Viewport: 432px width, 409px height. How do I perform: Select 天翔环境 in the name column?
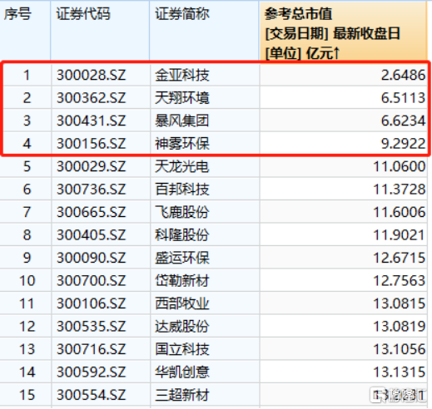pos(182,98)
